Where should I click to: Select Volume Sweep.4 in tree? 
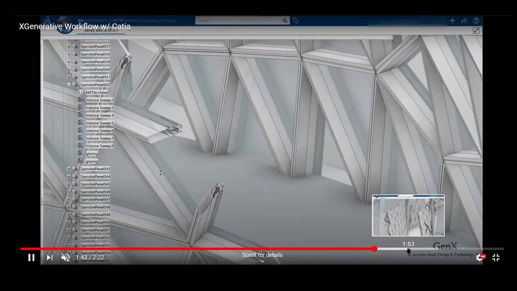pyautogui.click(x=99, y=116)
